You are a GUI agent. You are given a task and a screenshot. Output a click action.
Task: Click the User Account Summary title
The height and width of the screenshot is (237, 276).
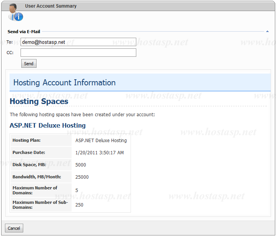click(x=51, y=6)
